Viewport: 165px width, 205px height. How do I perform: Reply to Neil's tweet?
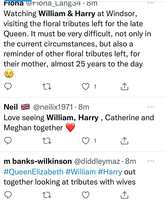[x=8, y=141]
